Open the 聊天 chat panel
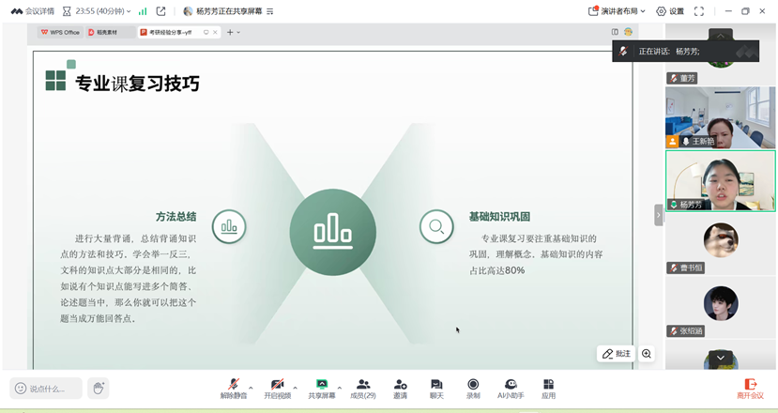The width and height of the screenshot is (778, 413). pos(436,389)
